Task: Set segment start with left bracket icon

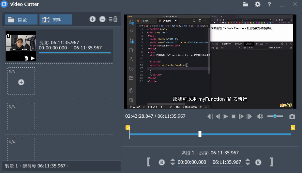Action: [149, 162]
